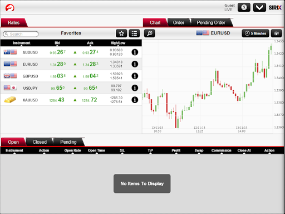Image resolution: width=285 pixels, height=214 pixels.
Task: Open the account dollar icon button
Action: (x=244, y=7)
